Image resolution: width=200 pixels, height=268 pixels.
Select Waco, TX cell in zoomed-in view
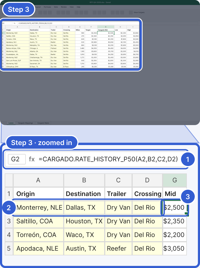click(x=84, y=235)
